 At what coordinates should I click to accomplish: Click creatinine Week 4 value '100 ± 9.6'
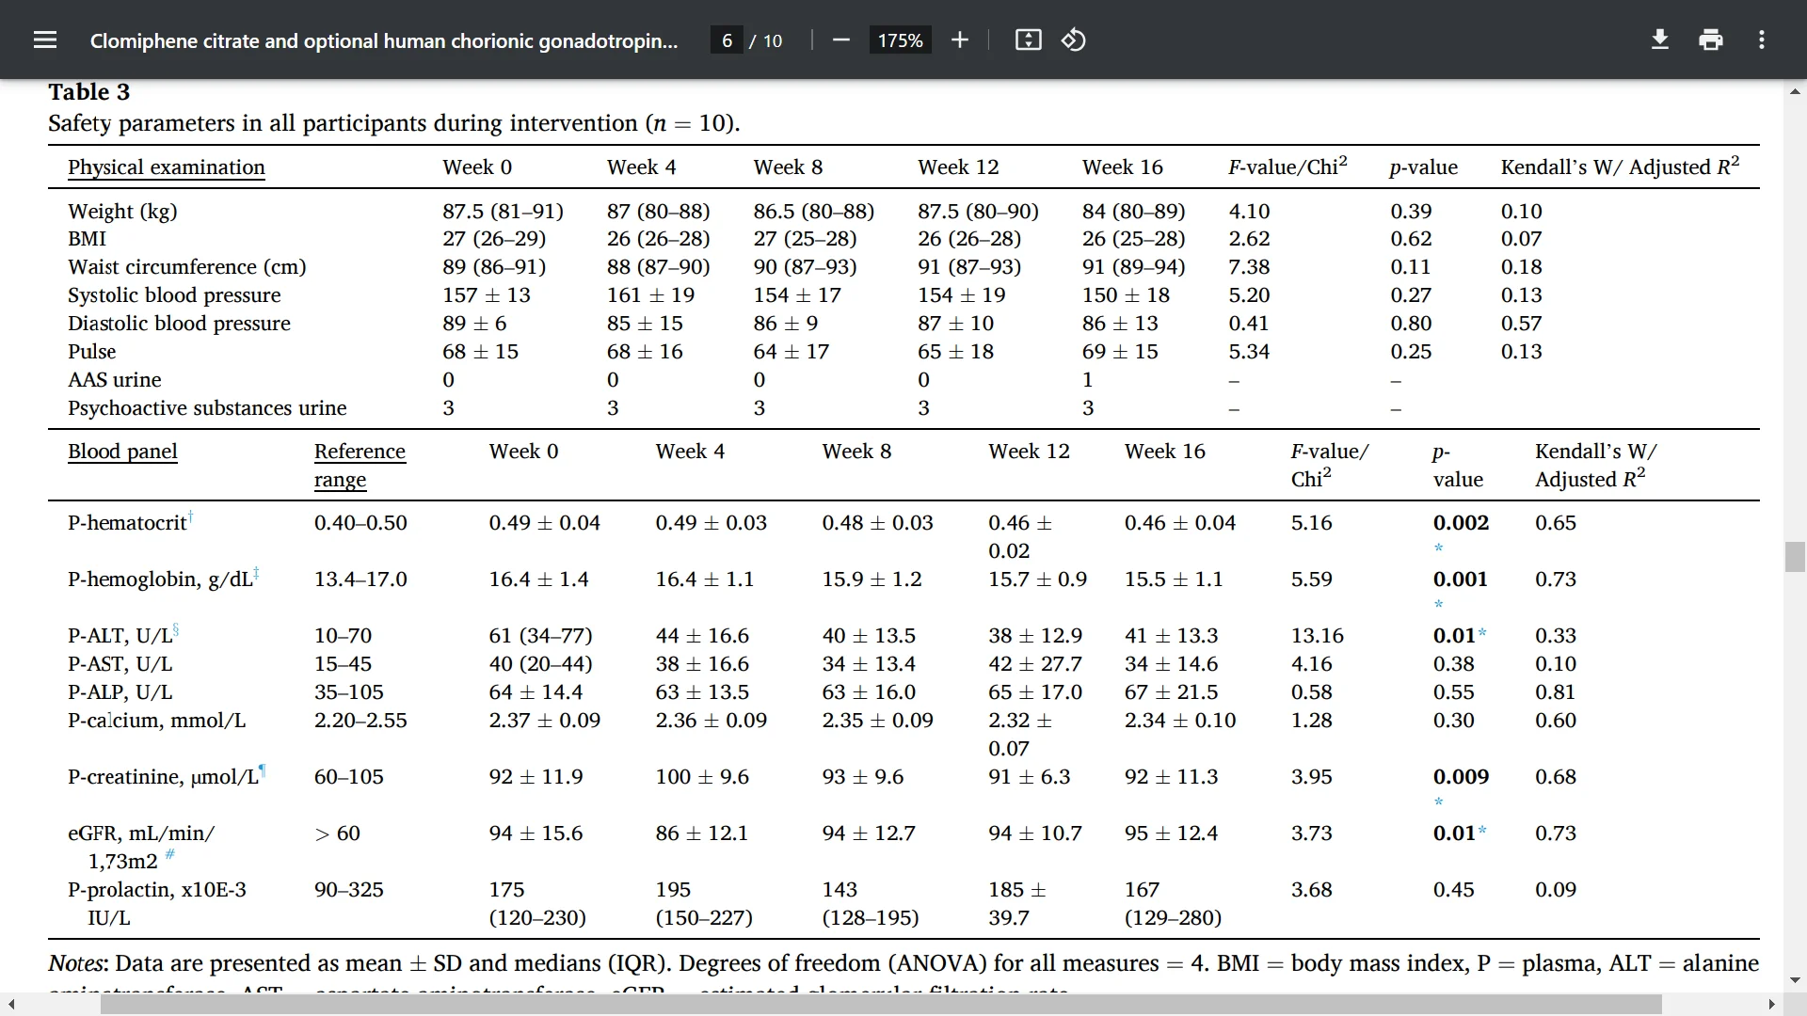[702, 777]
